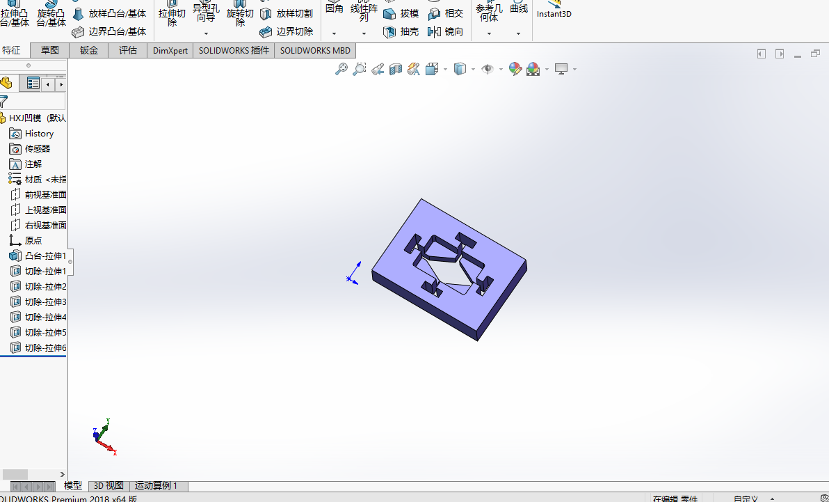Click 拉伸切除 extruded cut tool
Image resolution: width=829 pixels, height=502 pixels.
(172, 14)
